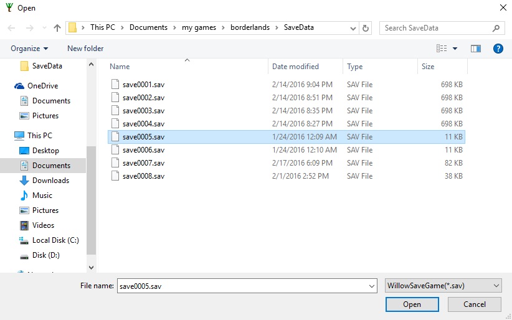Toggle the preview pane icon
512x320 pixels.
476,49
